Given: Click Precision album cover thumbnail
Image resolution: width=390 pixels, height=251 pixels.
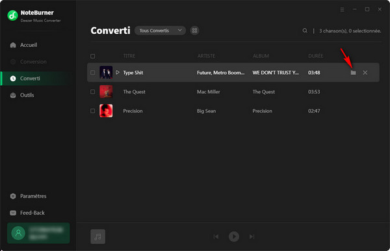Looking at the screenshot, I should click(106, 111).
